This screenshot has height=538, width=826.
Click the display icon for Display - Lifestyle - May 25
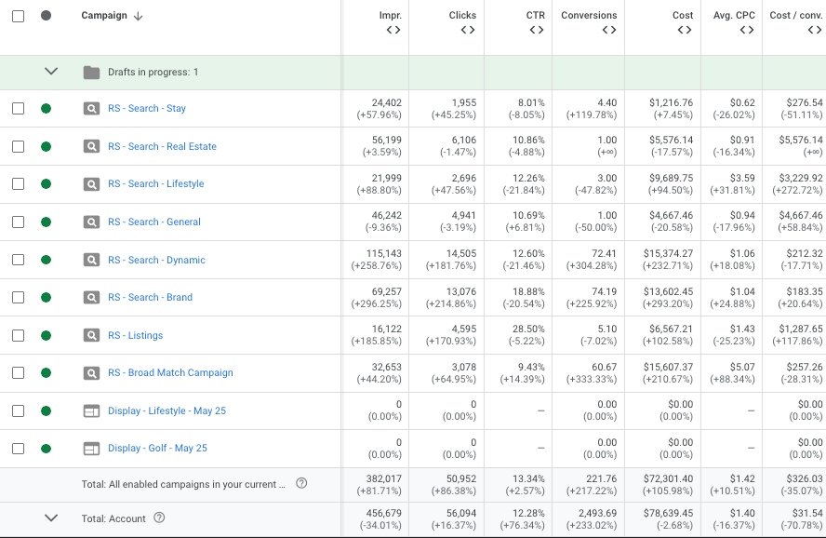[x=92, y=411]
